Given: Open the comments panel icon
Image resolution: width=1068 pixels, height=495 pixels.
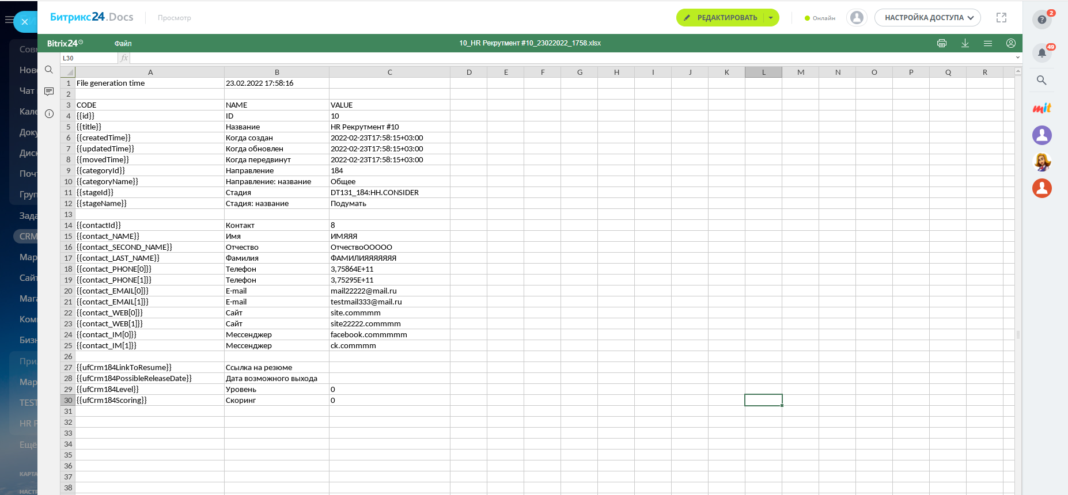Looking at the screenshot, I should (x=49, y=92).
